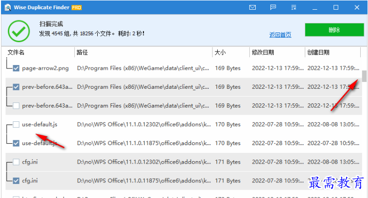Image resolution: width=368 pixels, height=198 pixels.
Task: Open the email feedback icon in title bar
Action: pos(252,7)
